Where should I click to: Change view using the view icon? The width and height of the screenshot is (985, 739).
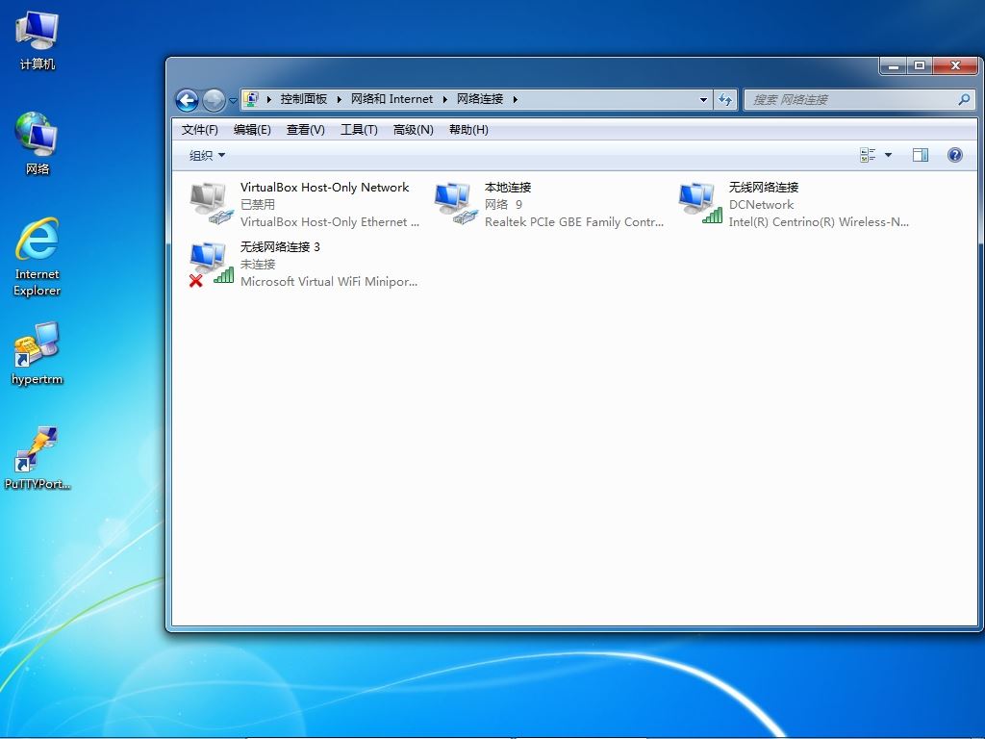(x=868, y=155)
